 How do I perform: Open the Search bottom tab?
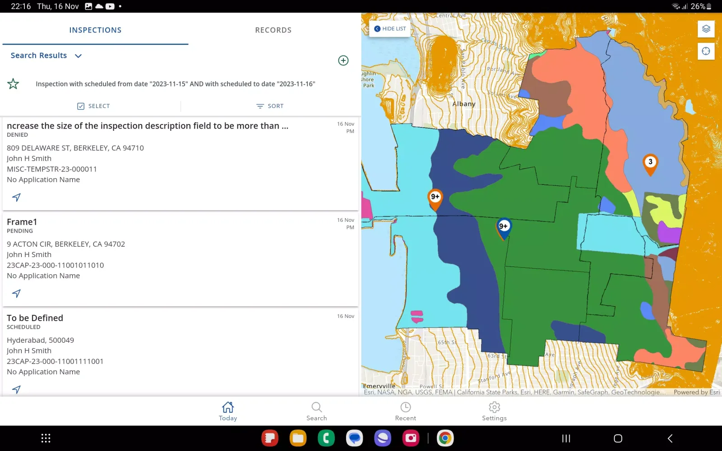coord(316,411)
